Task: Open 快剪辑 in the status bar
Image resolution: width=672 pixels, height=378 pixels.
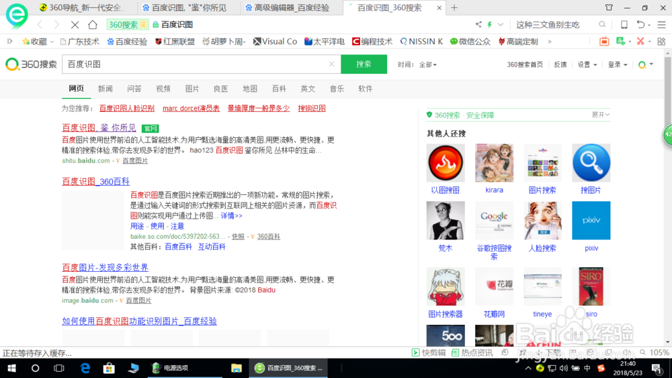Action: (x=428, y=352)
